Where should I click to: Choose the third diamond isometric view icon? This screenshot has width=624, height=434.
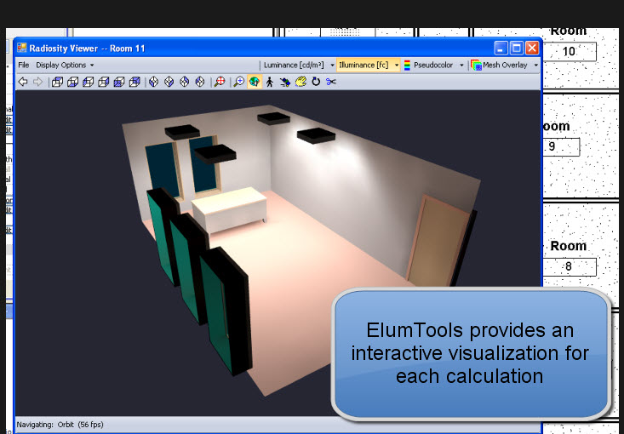tap(184, 82)
